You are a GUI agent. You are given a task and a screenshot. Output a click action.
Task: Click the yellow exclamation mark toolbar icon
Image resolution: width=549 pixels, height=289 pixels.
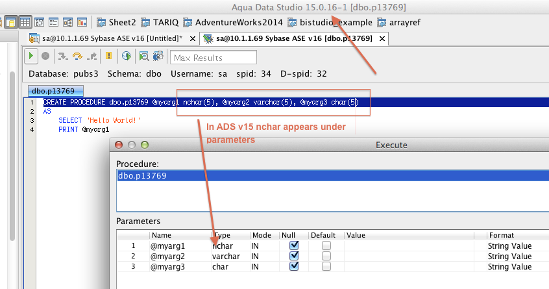tap(108, 56)
